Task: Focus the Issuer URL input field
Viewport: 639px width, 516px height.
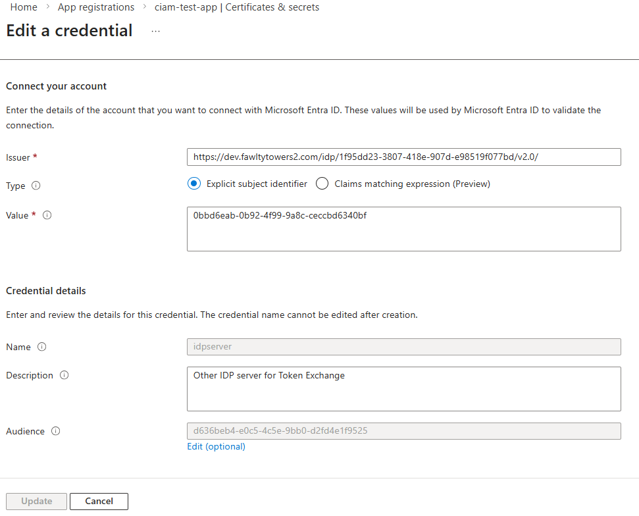Action: tap(403, 157)
